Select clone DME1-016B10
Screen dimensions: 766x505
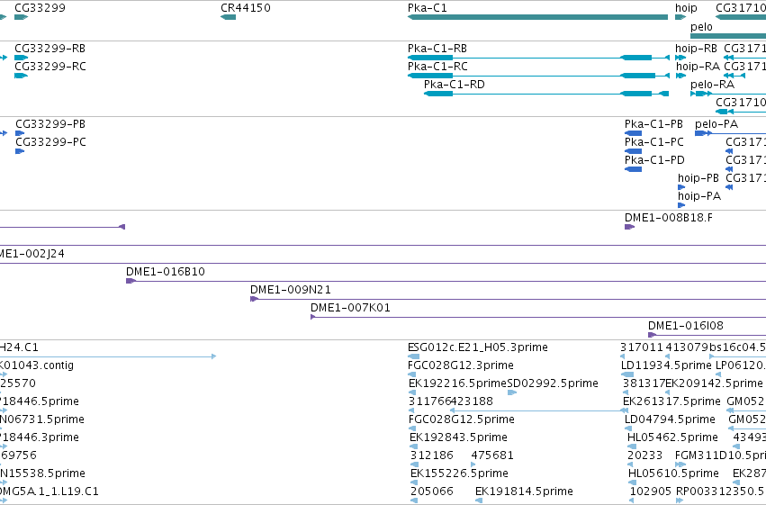tap(446, 282)
